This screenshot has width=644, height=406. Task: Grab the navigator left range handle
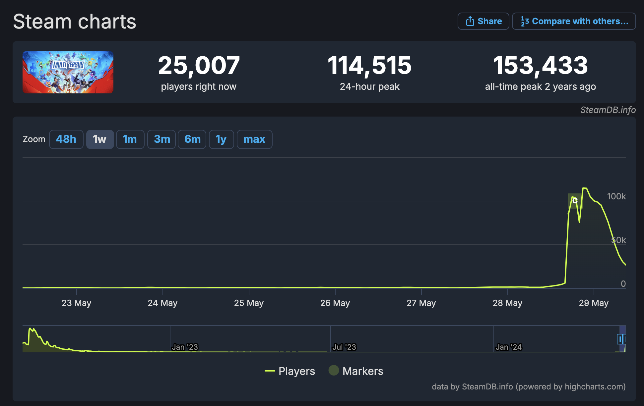point(619,339)
